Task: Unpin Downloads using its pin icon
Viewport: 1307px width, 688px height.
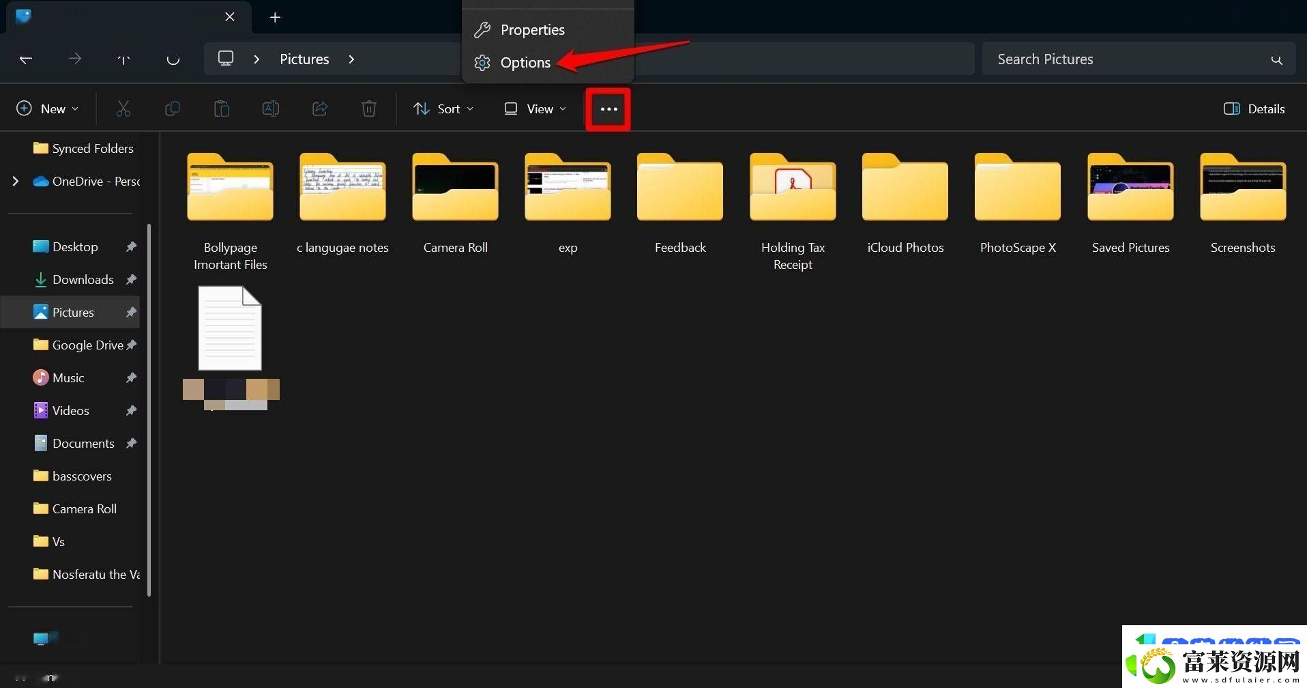Action: click(x=131, y=279)
